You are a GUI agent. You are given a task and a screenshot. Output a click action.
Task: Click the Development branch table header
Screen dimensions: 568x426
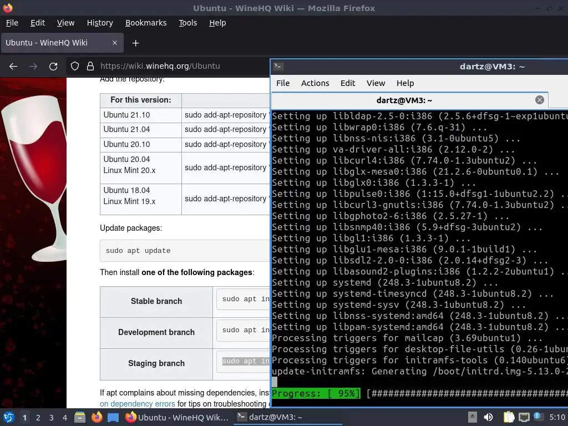pyautogui.click(x=156, y=333)
